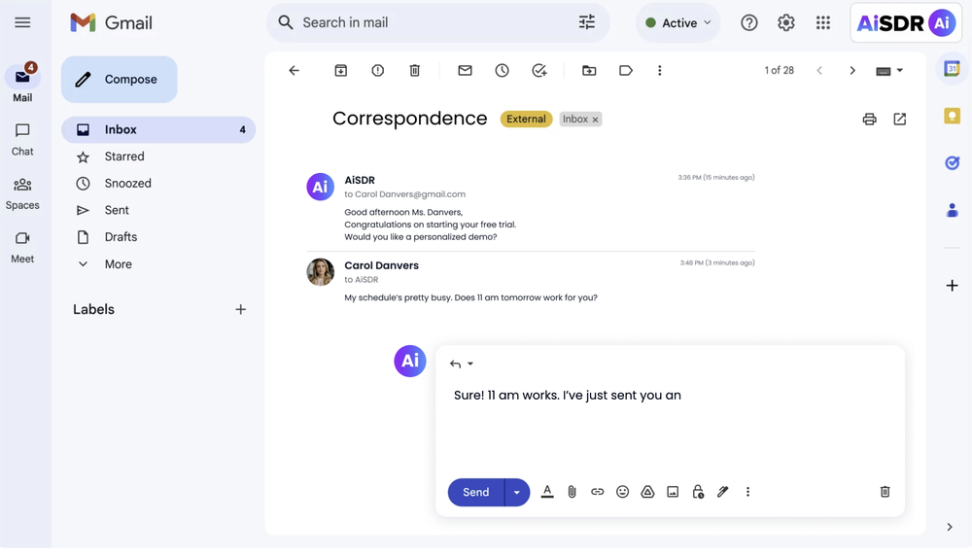Switch to Mail section

22,84
